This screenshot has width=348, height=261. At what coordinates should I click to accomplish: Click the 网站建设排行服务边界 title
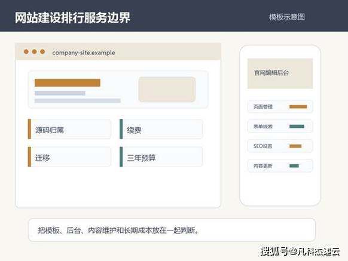pyautogui.click(x=72, y=17)
